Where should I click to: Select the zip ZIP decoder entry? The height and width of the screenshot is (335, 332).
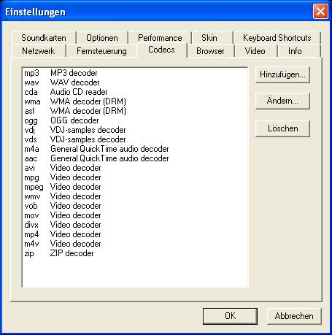click(x=135, y=253)
